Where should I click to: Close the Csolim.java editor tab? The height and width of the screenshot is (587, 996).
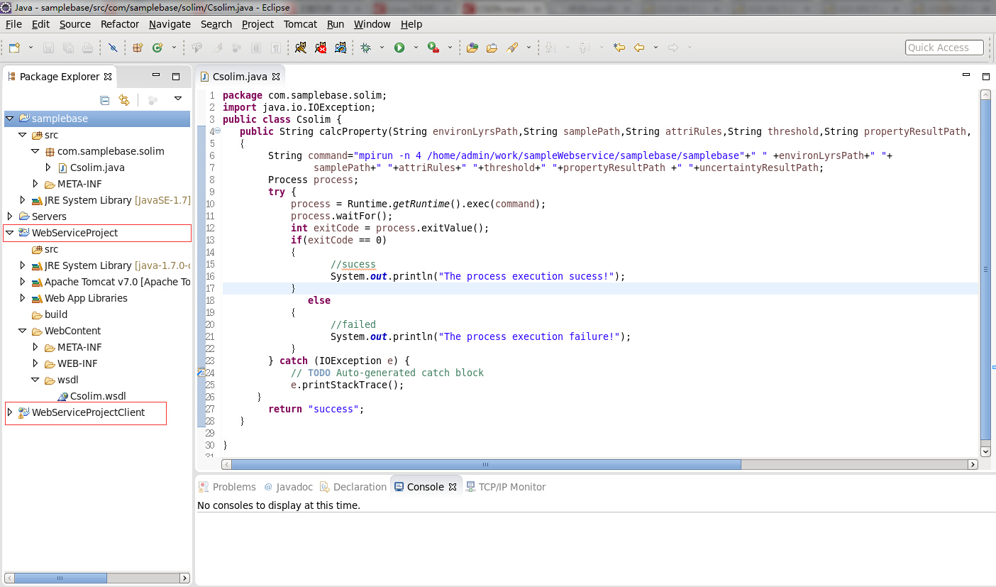276,77
